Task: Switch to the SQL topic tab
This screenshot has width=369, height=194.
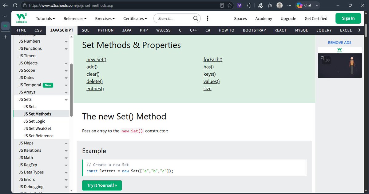Action: click(85, 30)
